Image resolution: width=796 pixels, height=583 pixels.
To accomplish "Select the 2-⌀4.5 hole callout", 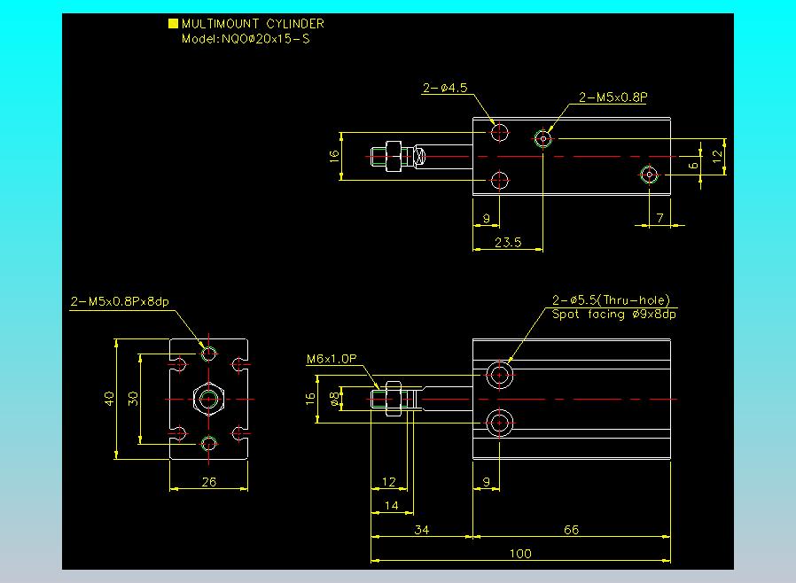I will click(445, 88).
